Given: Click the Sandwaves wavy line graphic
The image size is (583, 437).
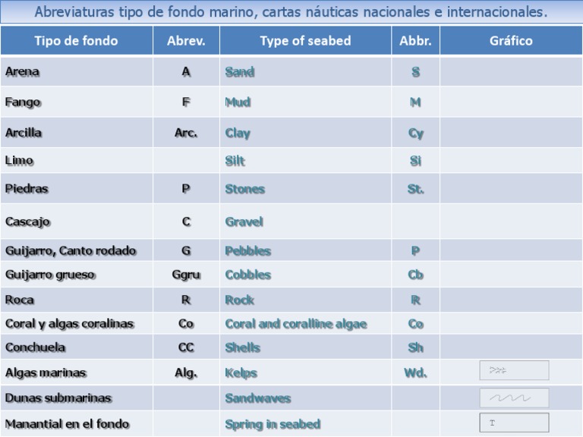Looking at the screenshot, I should pyautogui.click(x=514, y=398).
